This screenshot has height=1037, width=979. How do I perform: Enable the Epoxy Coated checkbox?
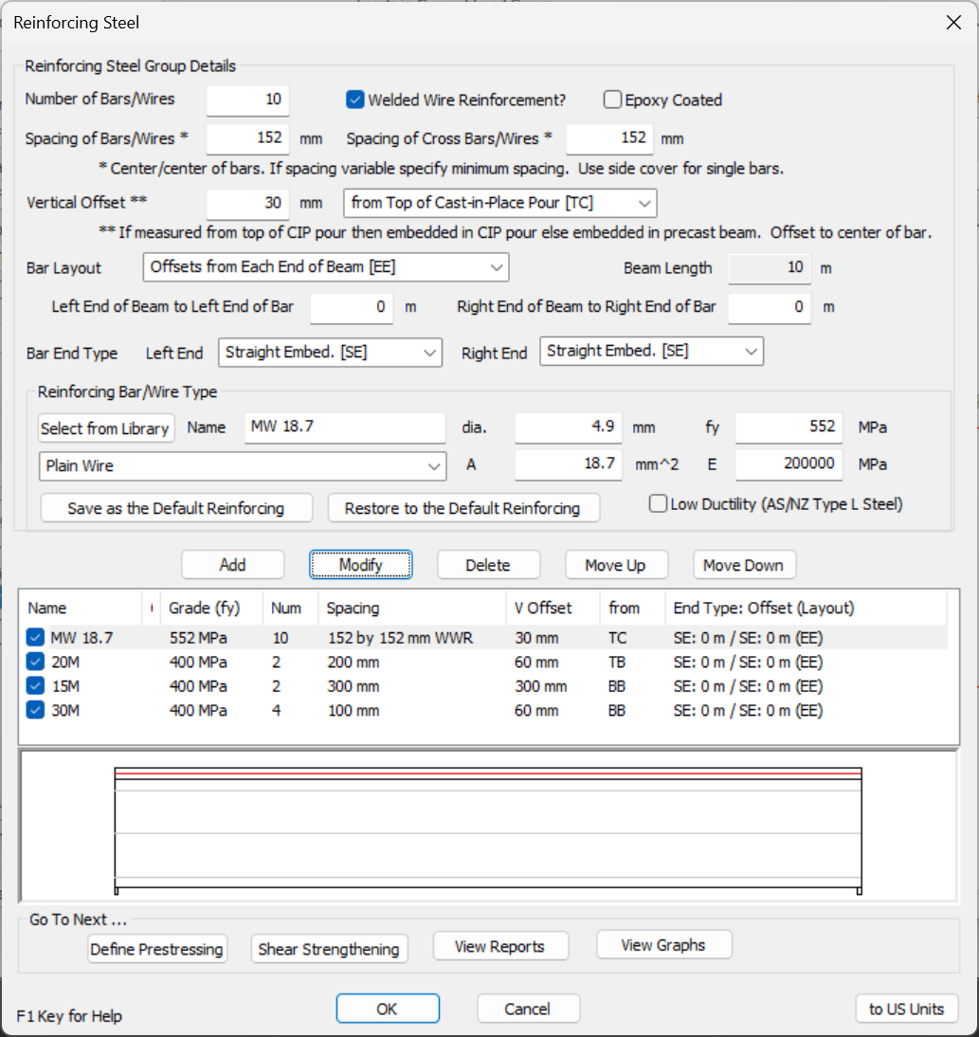[x=612, y=100]
